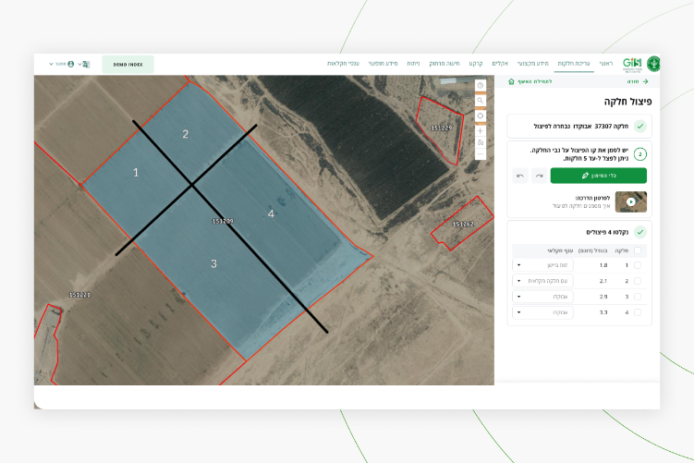Check the checkbox for plot row 1

click(x=638, y=265)
